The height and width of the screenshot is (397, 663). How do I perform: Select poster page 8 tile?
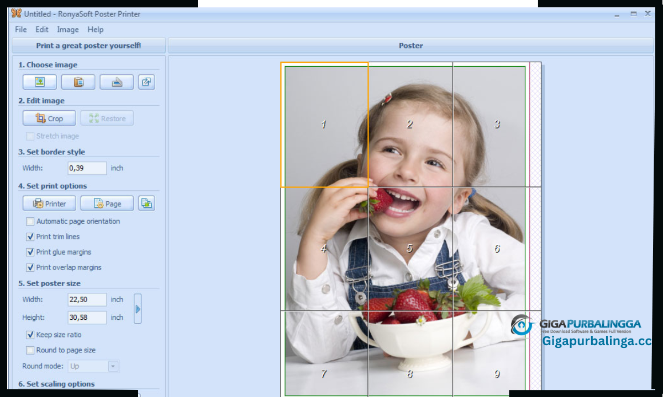pyautogui.click(x=410, y=354)
